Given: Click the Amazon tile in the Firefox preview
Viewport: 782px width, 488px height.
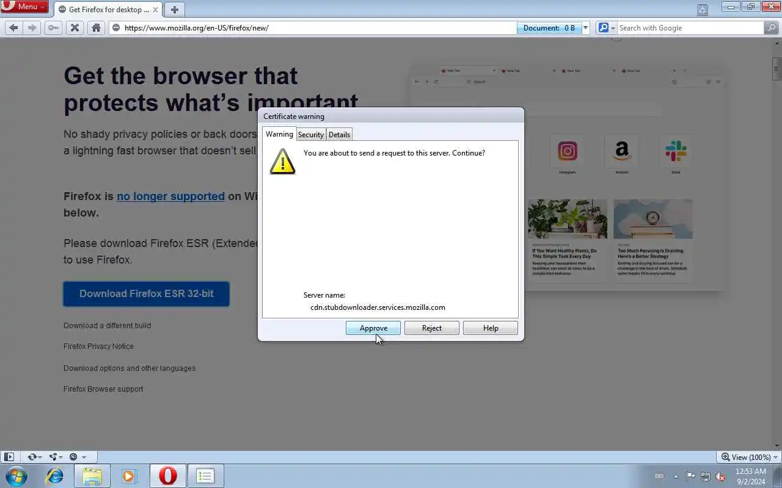Looking at the screenshot, I should pos(621,151).
